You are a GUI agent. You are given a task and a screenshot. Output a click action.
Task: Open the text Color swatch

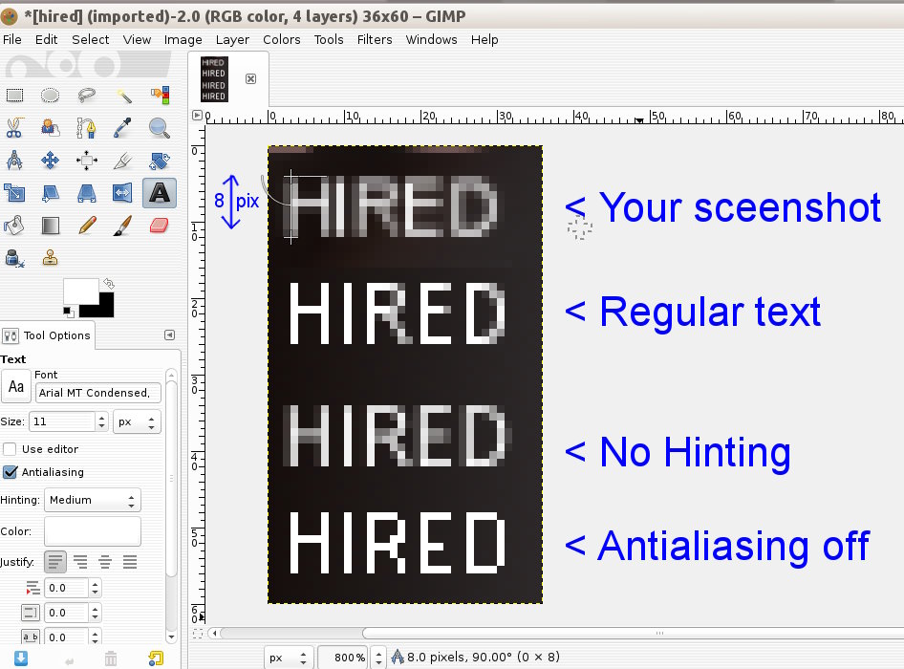point(93,531)
